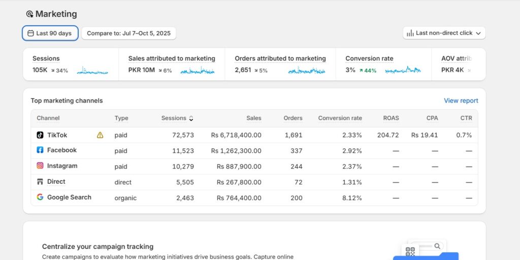520x260 pixels.
Task: Open the Sessions metric card
Action: [71, 64]
